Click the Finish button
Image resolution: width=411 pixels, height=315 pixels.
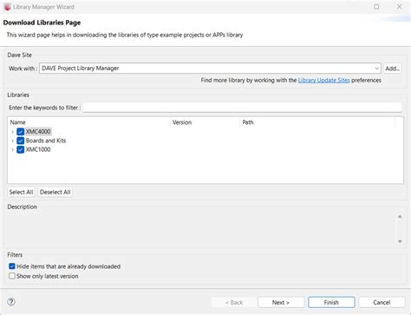(x=331, y=302)
